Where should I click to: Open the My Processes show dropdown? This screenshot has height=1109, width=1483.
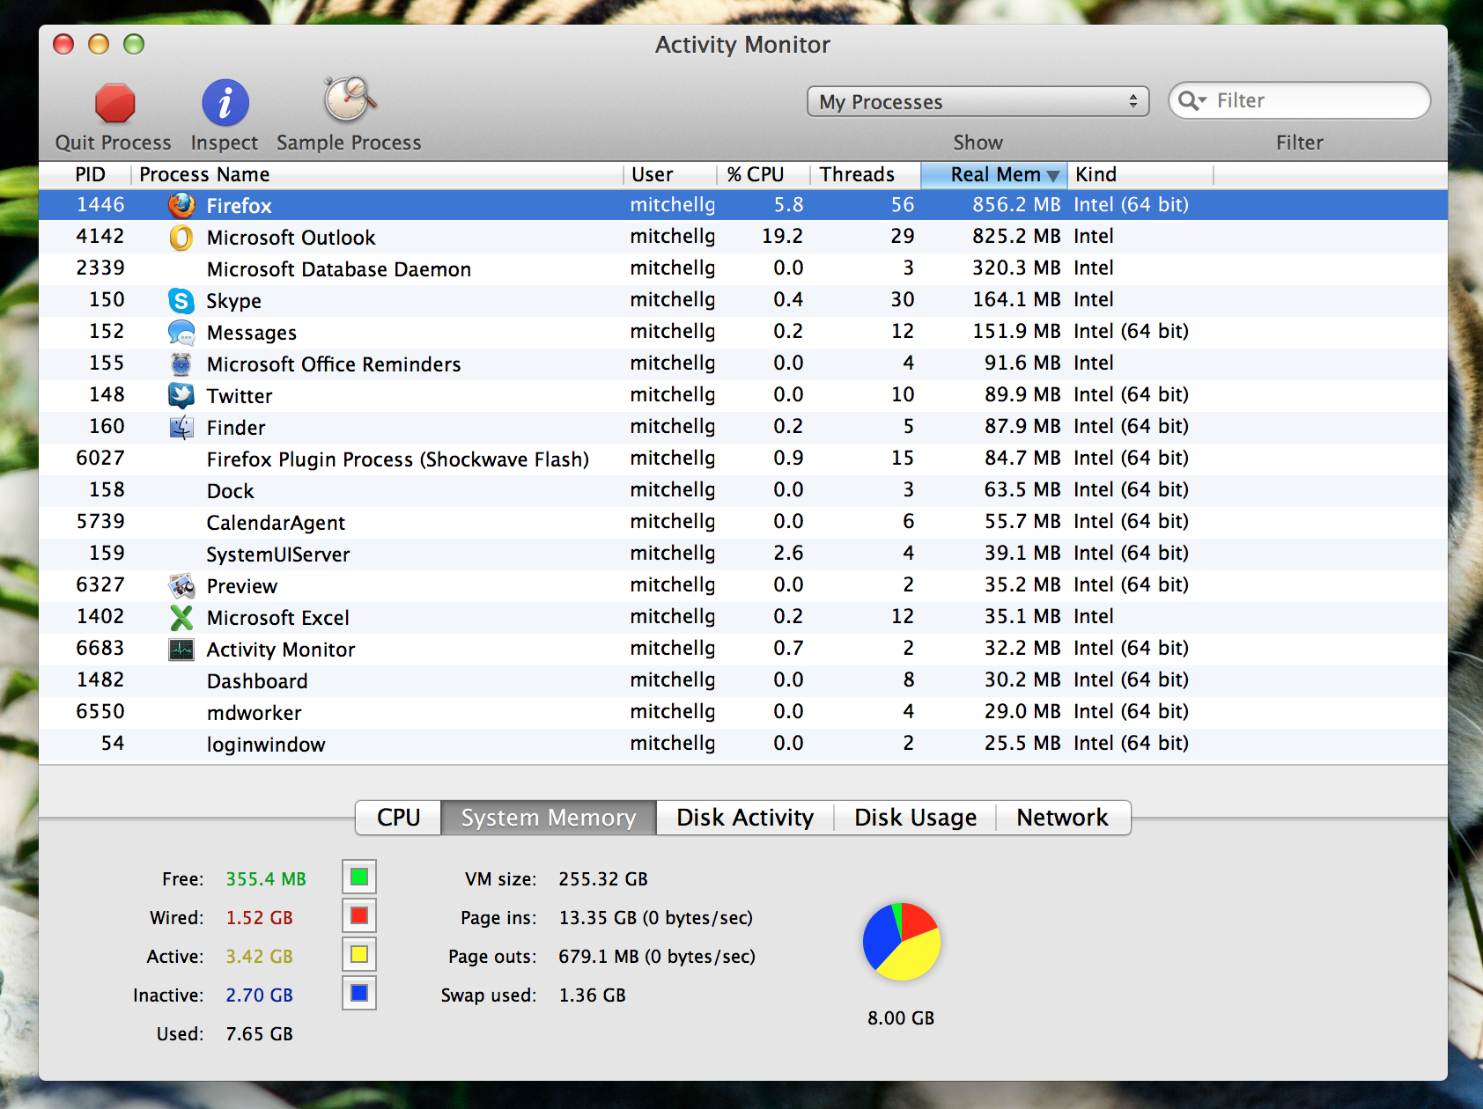(978, 101)
